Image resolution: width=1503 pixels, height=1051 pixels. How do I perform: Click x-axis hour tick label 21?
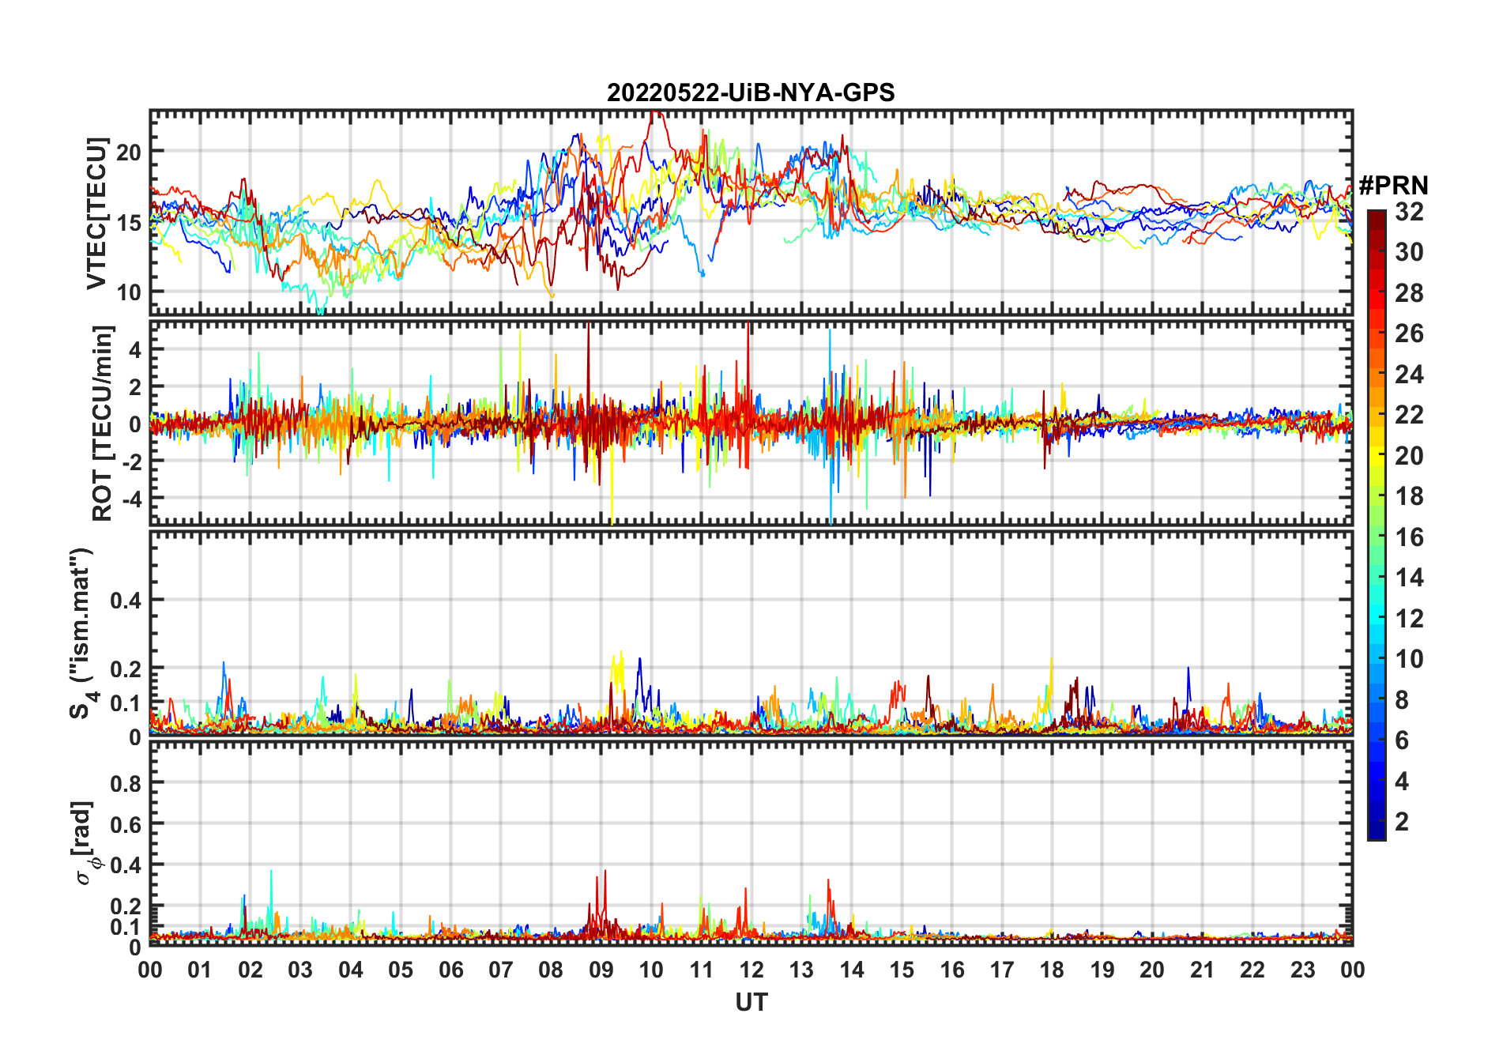pos(1203,970)
